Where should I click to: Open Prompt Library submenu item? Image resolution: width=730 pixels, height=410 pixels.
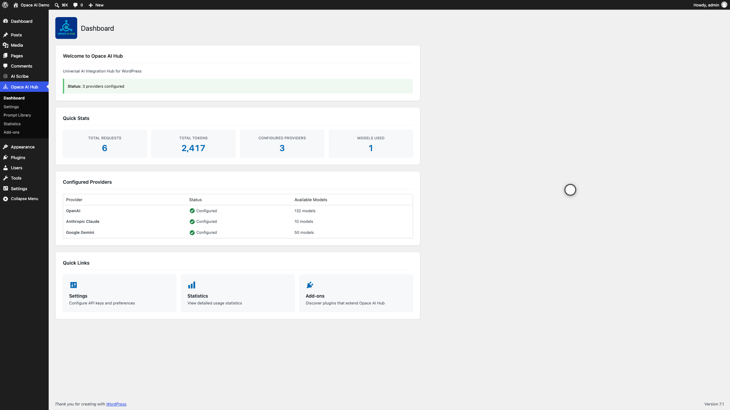coord(17,115)
